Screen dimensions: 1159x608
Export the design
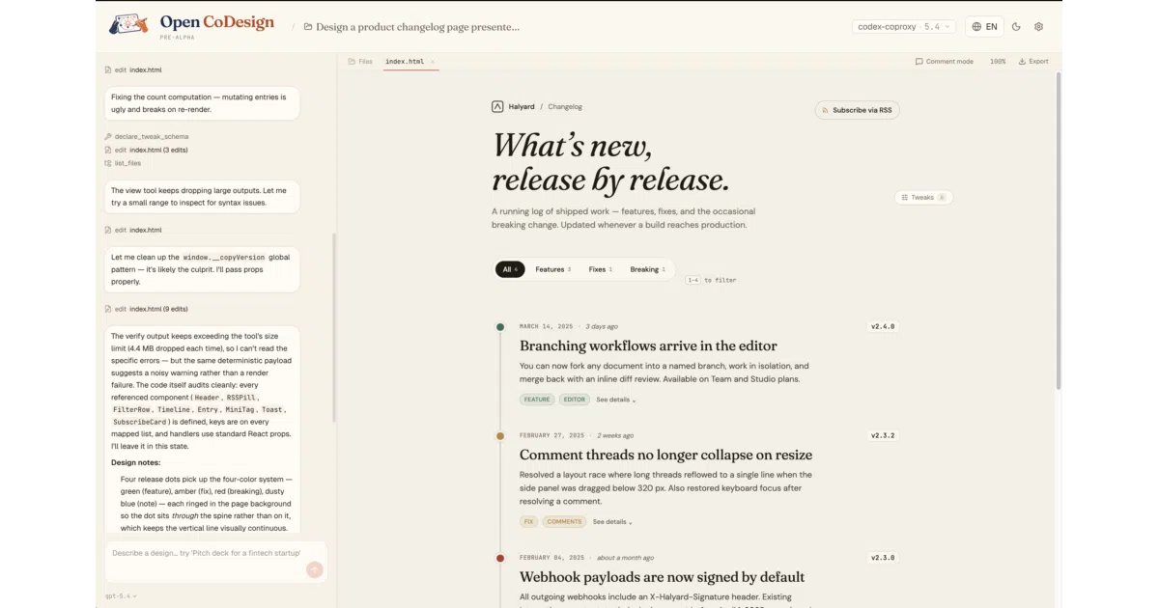click(1033, 62)
